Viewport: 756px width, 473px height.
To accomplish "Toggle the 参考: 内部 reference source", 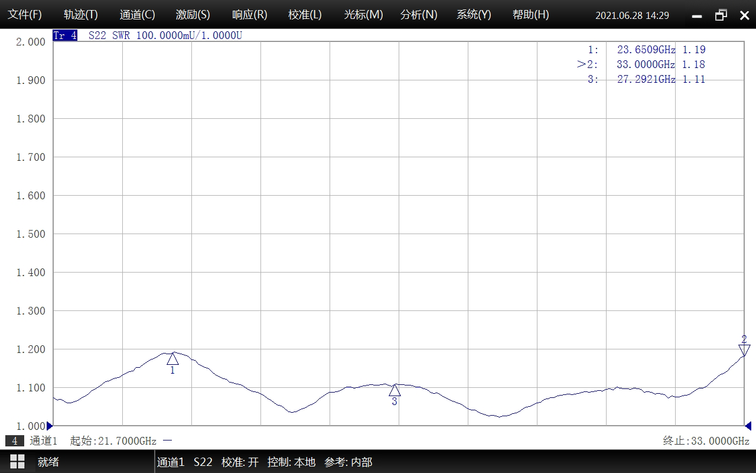I will (x=348, y=462).
